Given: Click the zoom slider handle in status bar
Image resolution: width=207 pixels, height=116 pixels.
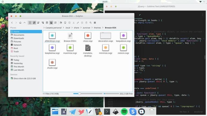Looking at the screenshot, I should coord(80,94).
